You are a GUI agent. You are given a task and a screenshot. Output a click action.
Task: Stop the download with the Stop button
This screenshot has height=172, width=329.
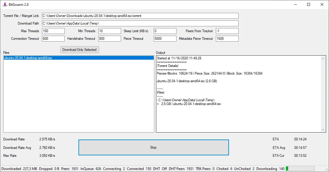(153, 147)
